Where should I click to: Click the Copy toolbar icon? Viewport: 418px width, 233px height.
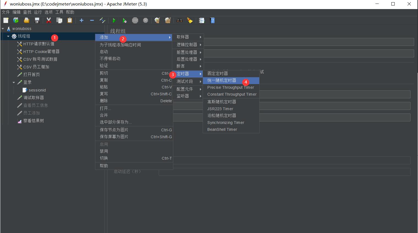tap(59, 20)
